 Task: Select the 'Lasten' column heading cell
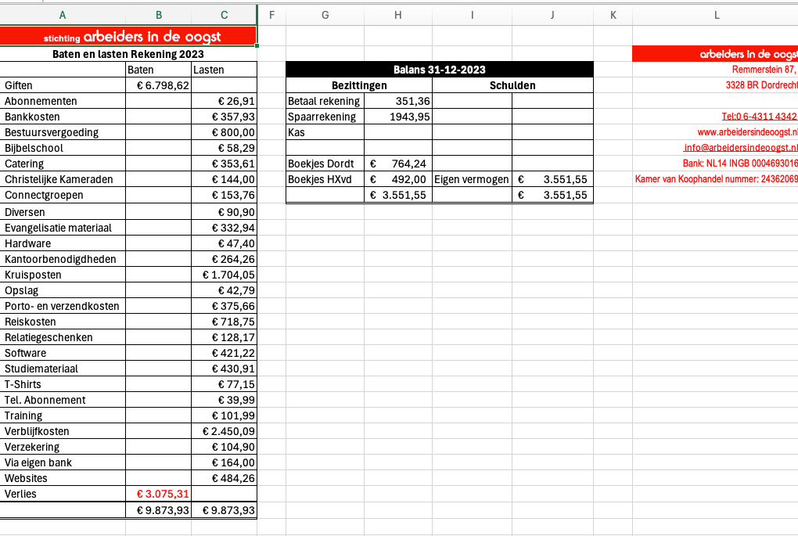[225, 70]
